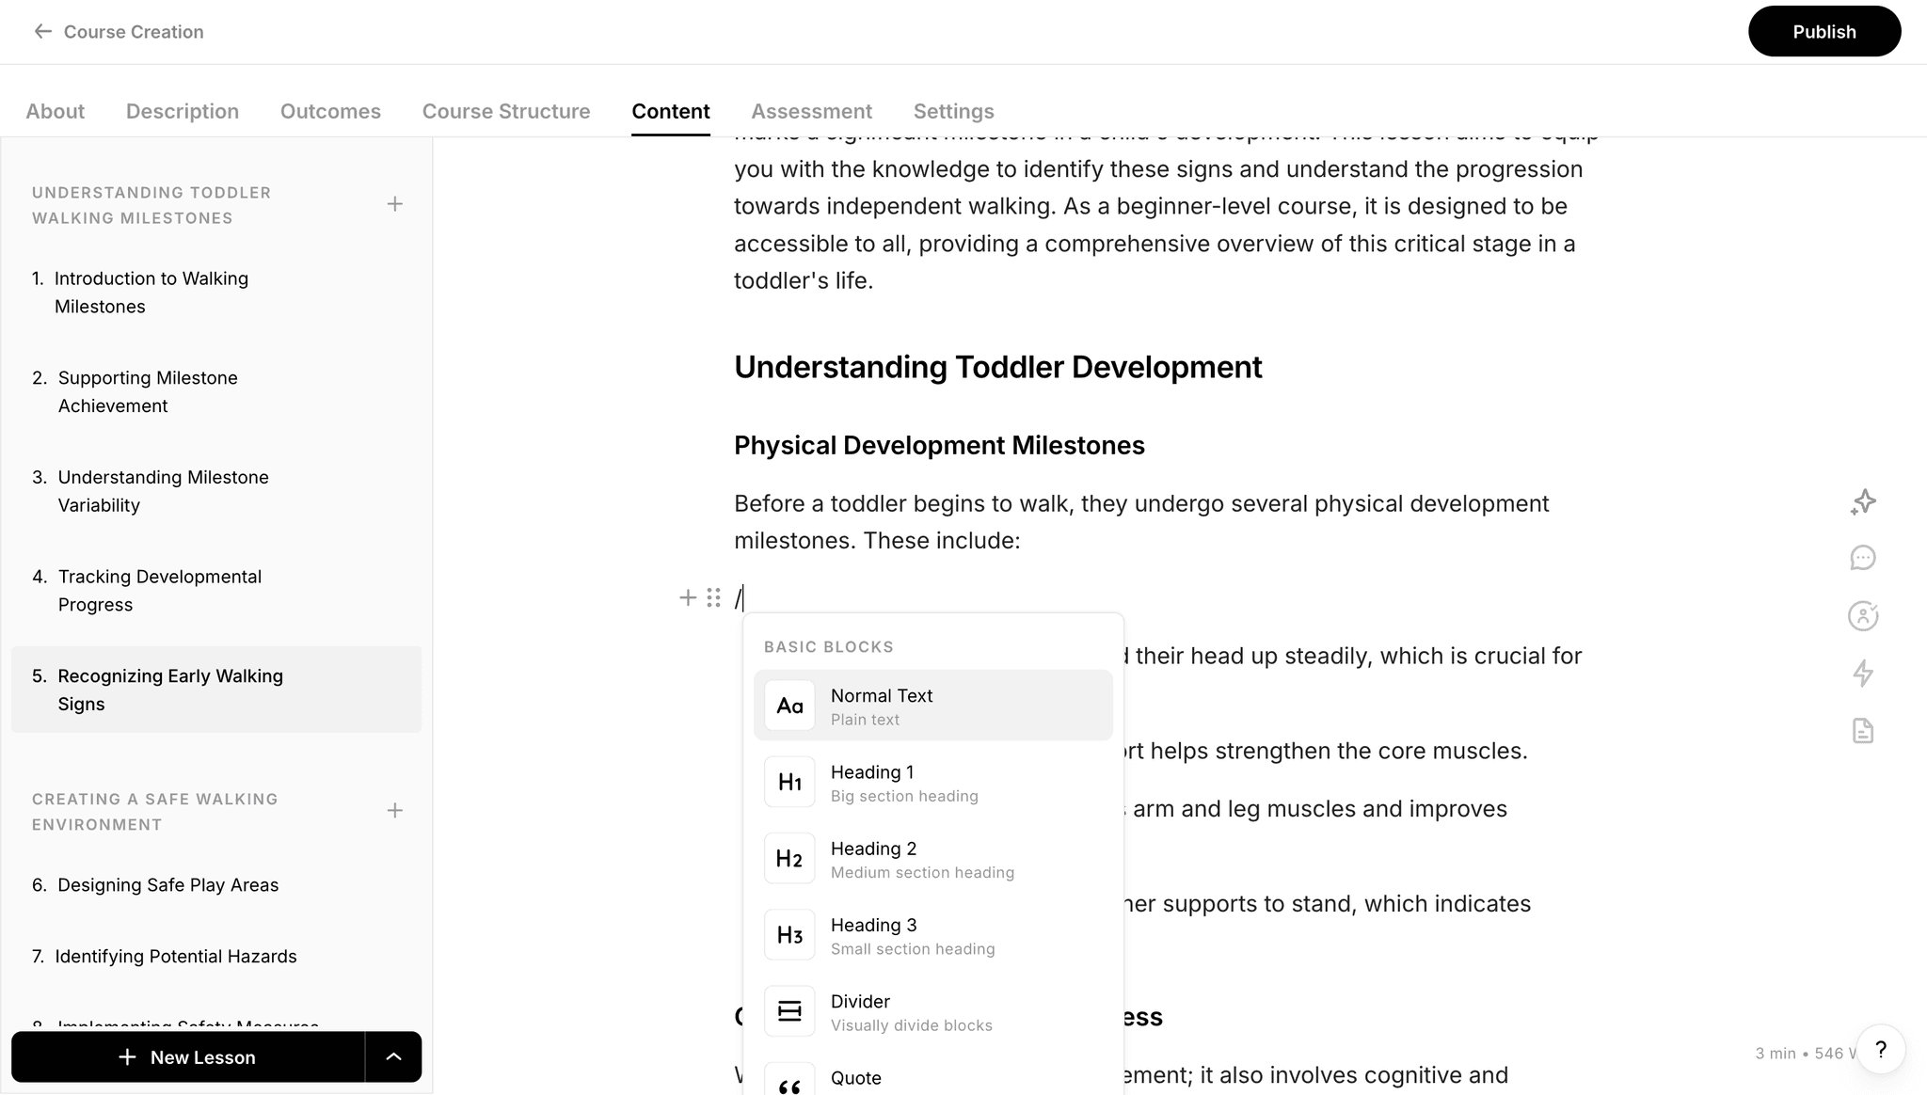1927x1095 pixels.
Task: Open the help question mark button
Action: [x=1880, y=1050]
